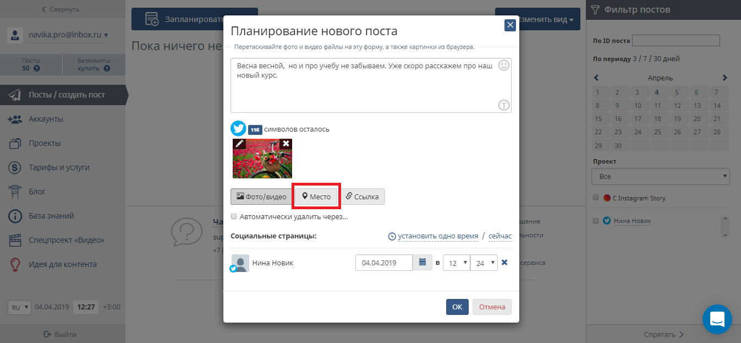Remove attached tulip image with X icon
This screenshot has width=741, height=343.
point(286,144)
